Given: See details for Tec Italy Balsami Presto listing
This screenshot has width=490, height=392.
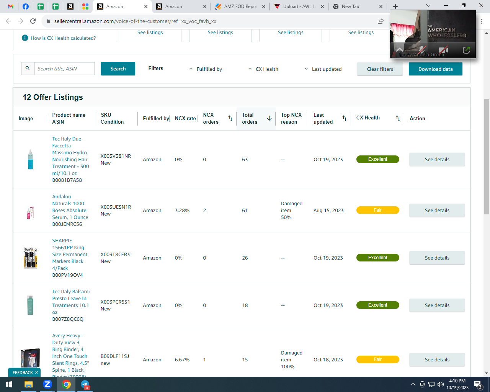Looking at the screenshot, I should [437, 305].
